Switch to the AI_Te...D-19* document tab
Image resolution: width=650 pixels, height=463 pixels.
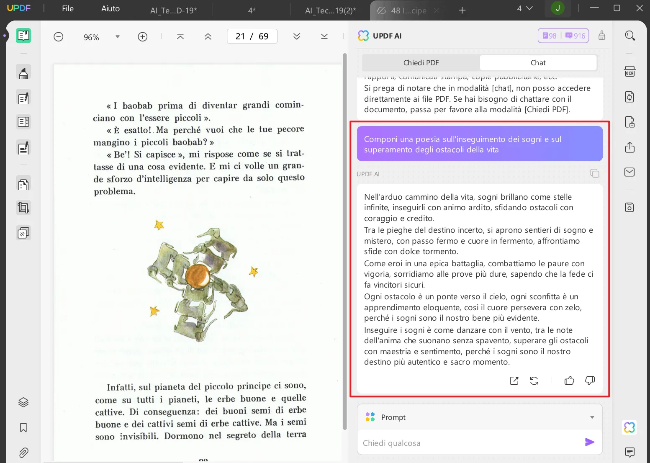174,10
